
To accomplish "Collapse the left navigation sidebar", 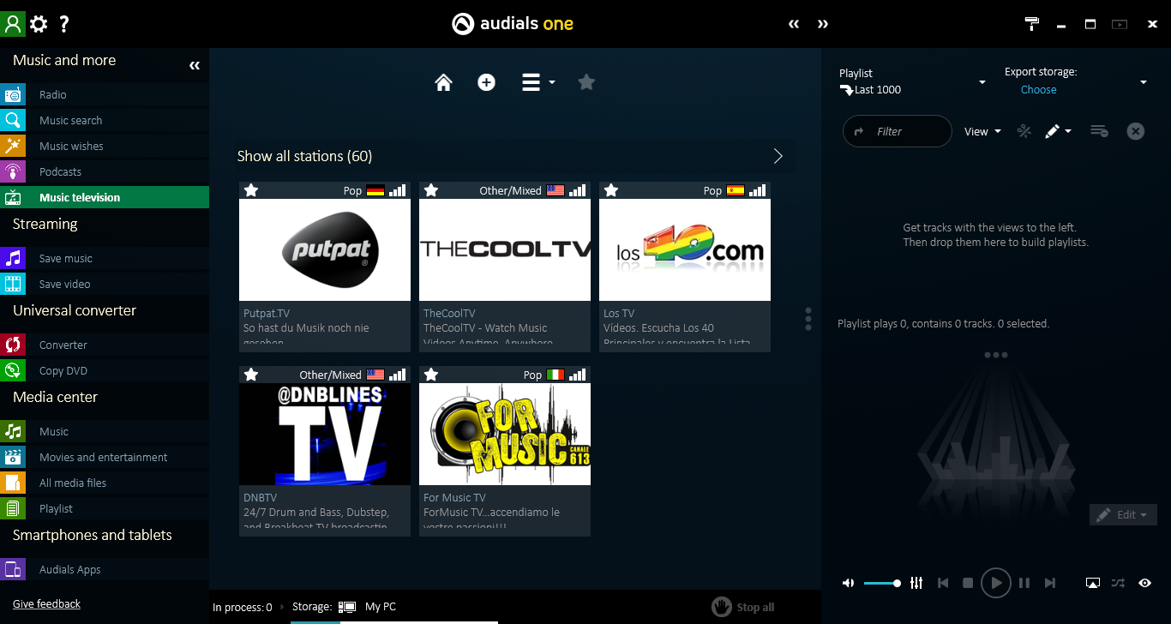I will [195, 65].
